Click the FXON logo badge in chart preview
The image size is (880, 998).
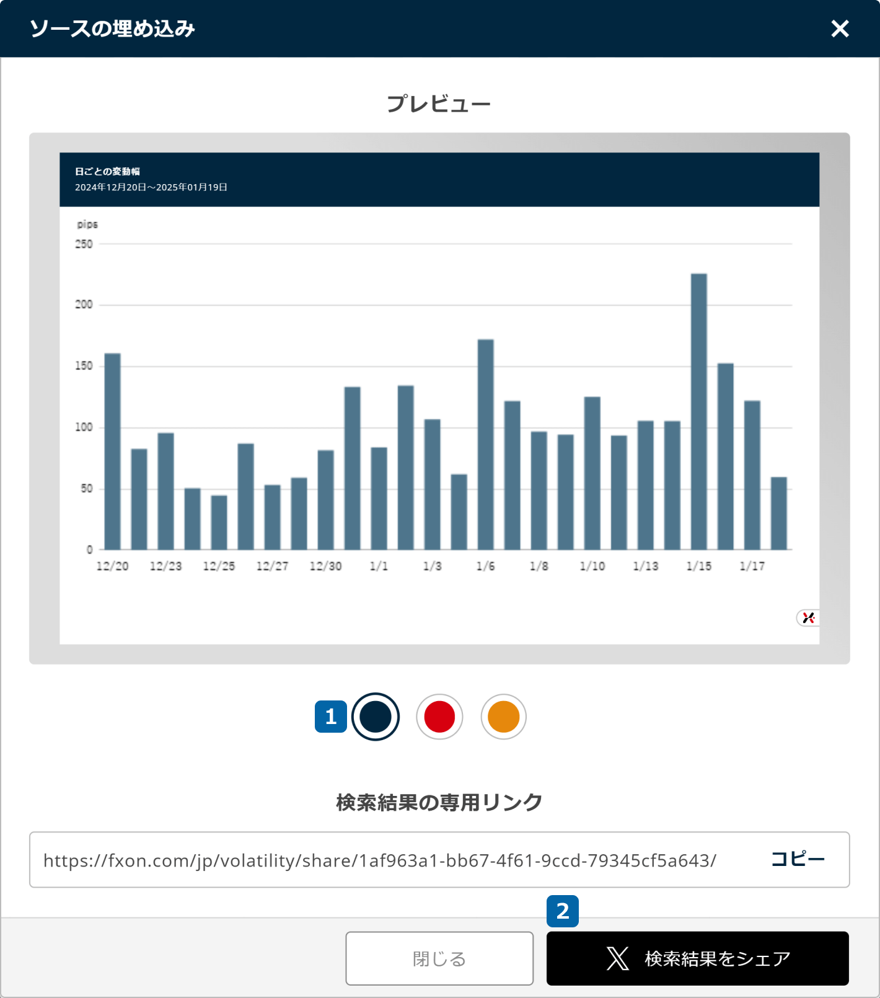[808, 617]
